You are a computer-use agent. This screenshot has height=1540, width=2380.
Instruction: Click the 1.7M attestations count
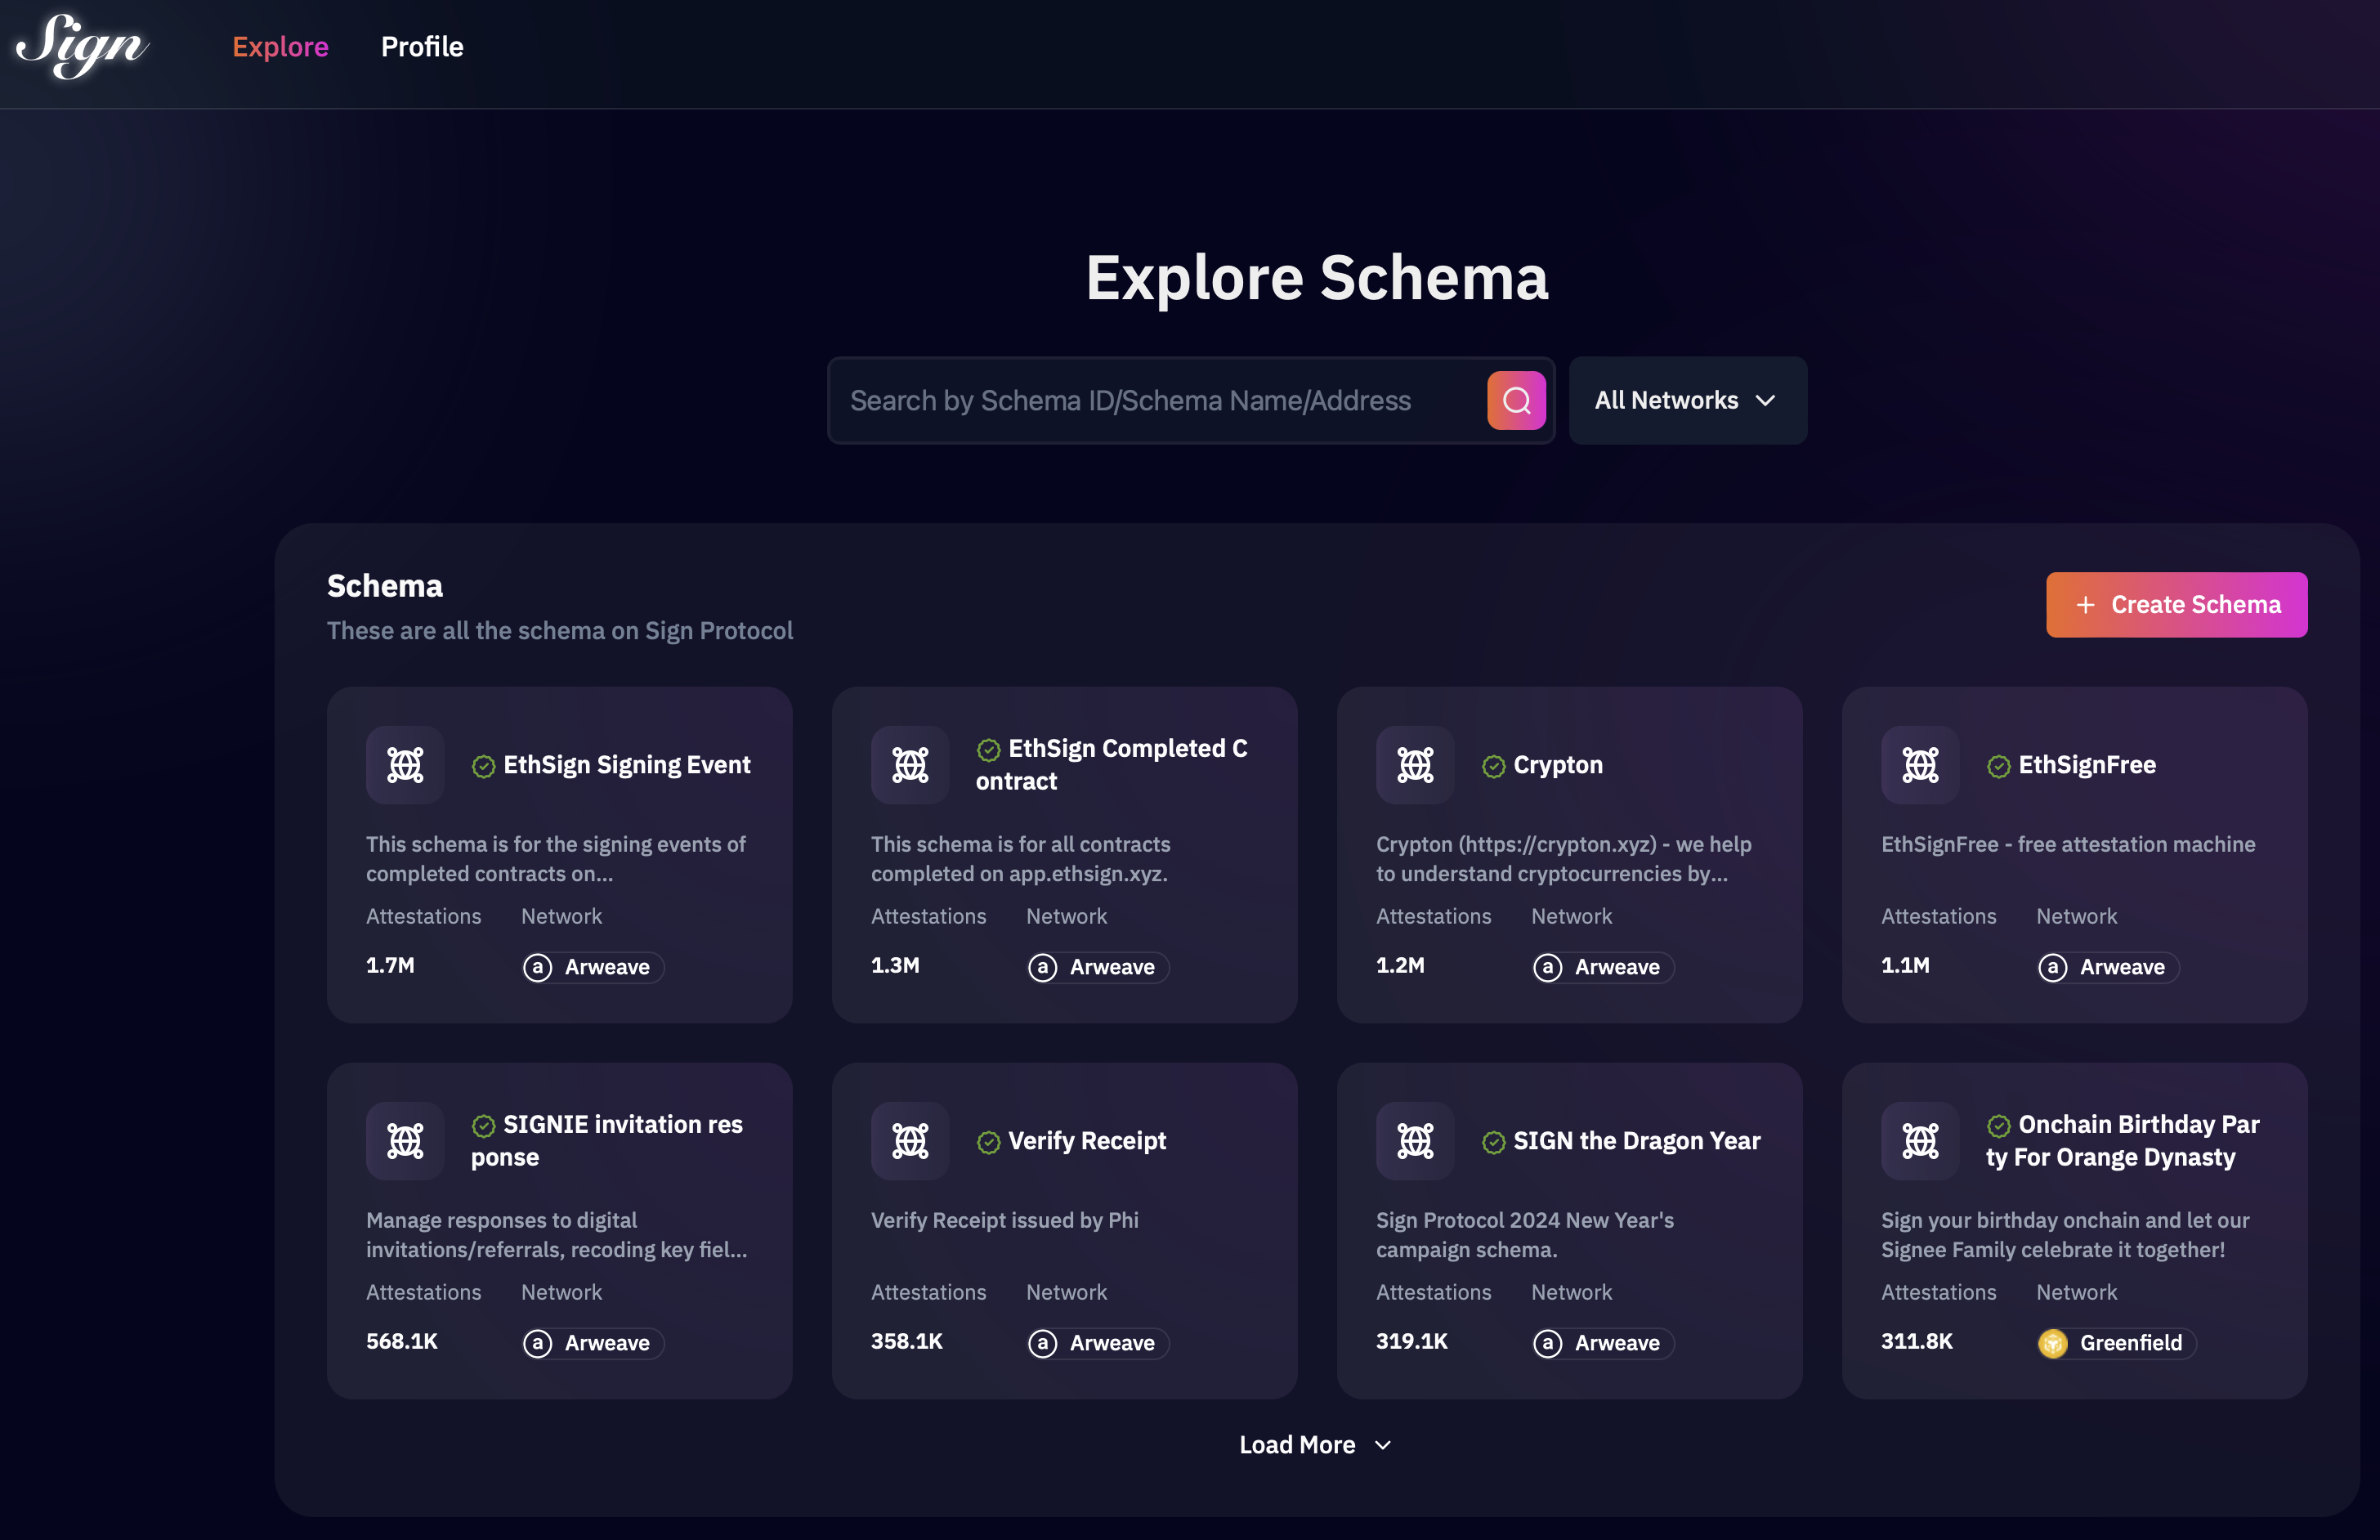click(x=390, y=965)
